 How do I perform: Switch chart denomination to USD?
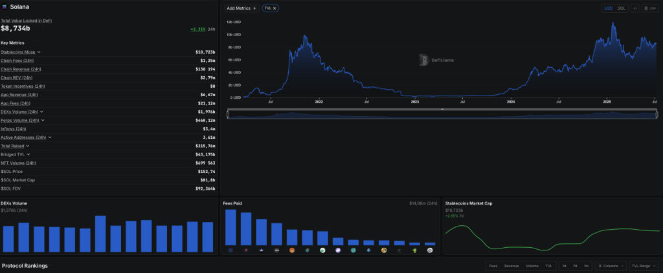[609, 8]
